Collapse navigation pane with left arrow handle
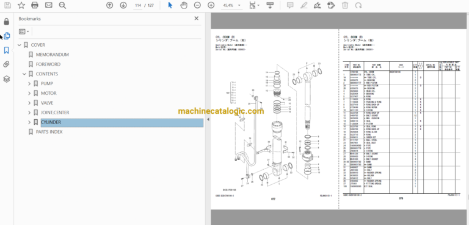 click(x=208, y=119)
